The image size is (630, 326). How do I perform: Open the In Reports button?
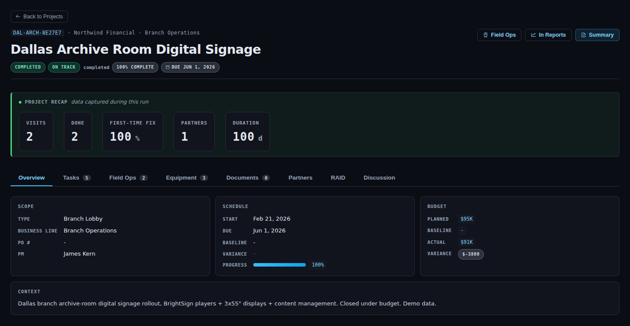click(x=548, y=35)
